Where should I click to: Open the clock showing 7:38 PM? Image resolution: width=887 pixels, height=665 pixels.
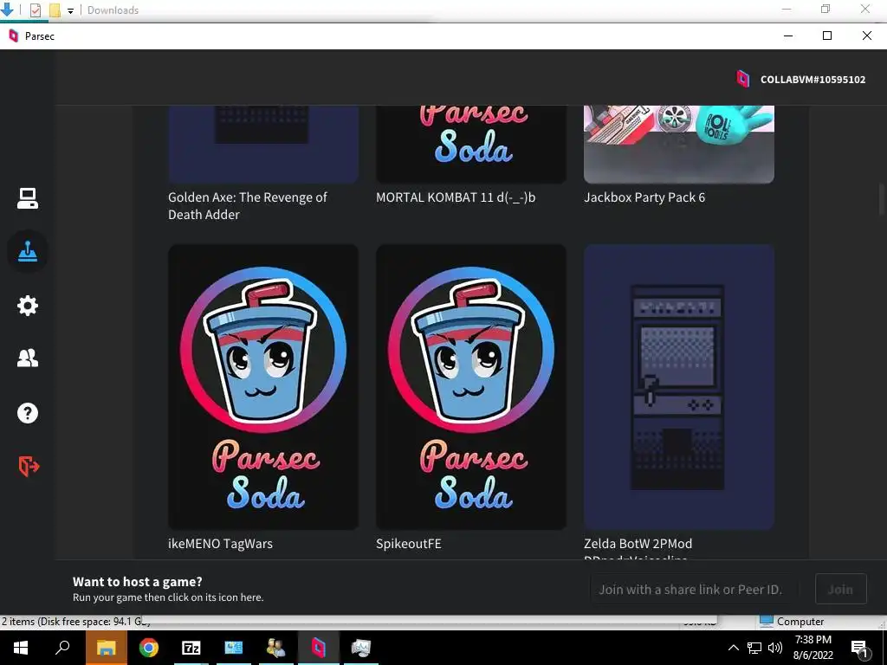(813, 648)
